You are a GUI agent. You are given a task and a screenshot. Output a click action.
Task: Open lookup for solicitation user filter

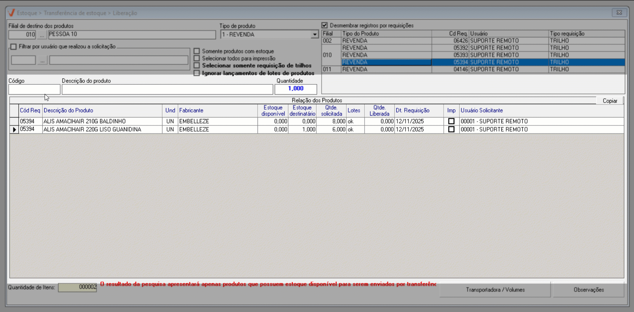(x=42, y=60)
